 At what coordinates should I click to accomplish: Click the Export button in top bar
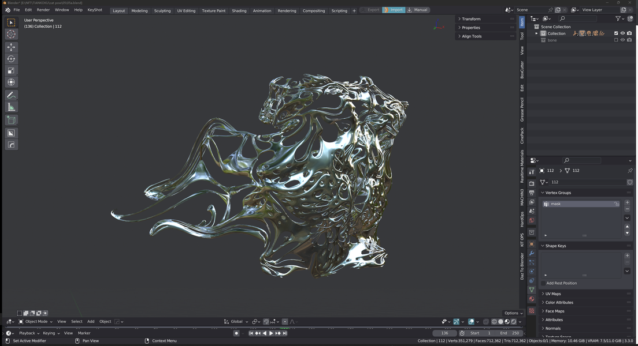[x=370, y=10]
